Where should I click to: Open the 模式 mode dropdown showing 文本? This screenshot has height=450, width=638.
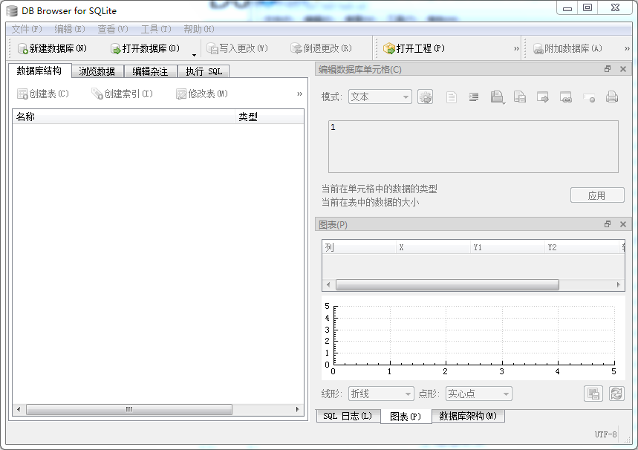click(x=380, y=97)
